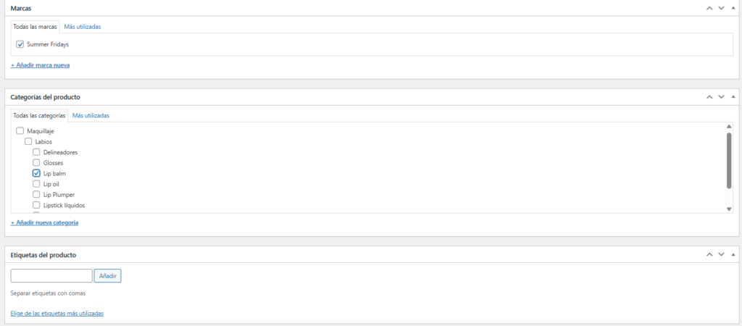742x326 pixels.
Task: Open Añadir nueva categoría link
Action: (45, 222)
